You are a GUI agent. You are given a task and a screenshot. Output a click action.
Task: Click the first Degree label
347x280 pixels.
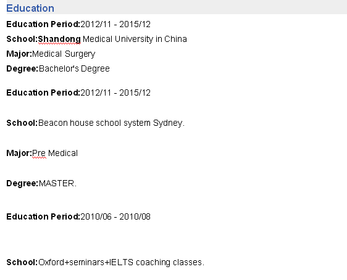tap(22, 68)
